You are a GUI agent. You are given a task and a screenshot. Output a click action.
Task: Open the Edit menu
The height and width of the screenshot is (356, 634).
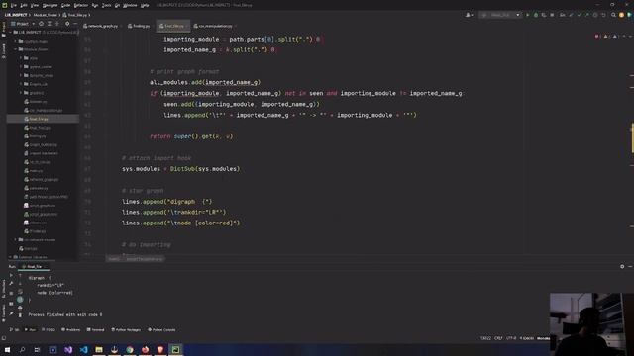(24, 5)
